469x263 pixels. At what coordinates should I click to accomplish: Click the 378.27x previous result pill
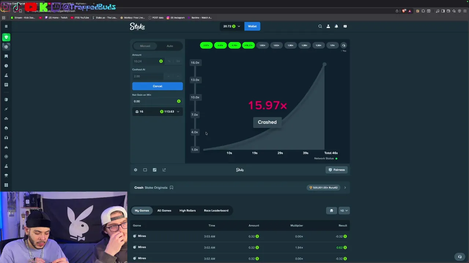coord(248,45)
